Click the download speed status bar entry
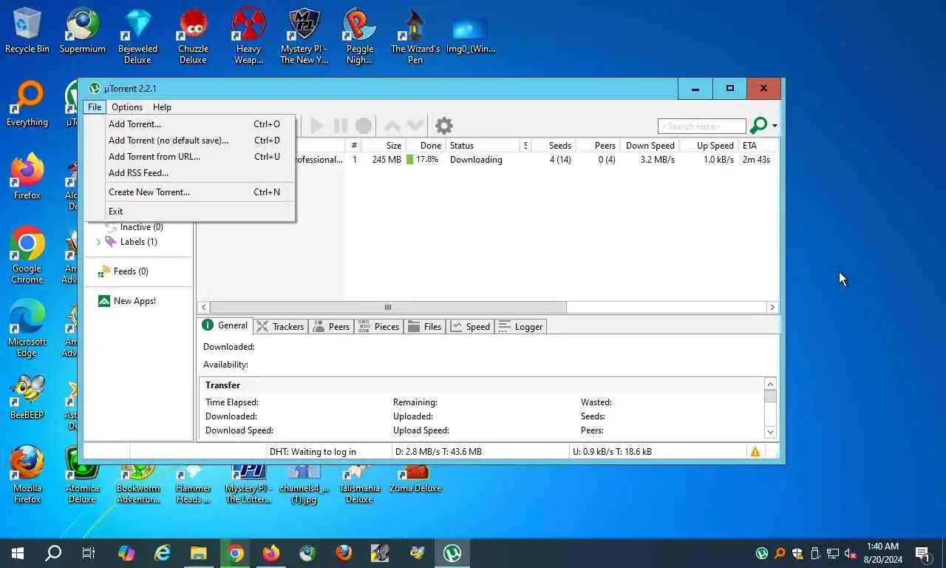Screen dimensions: 946x568 [x=438, y=452]
